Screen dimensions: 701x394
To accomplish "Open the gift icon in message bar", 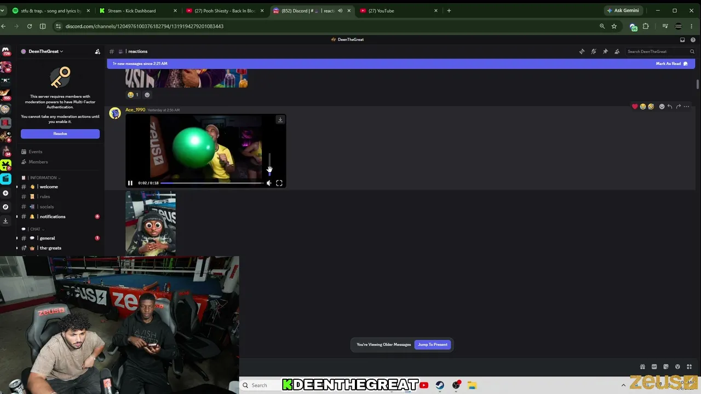I will point(642,367).
